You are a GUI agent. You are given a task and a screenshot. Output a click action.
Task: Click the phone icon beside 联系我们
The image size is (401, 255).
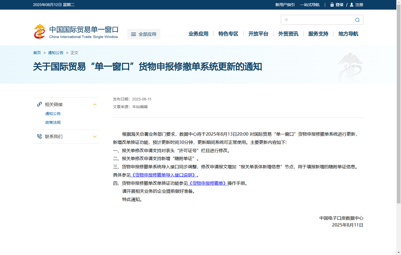tap(39, 136)
